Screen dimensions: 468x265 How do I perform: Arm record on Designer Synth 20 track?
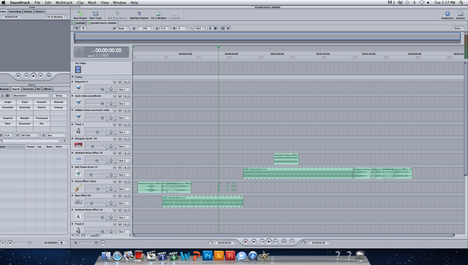(115, 139)
